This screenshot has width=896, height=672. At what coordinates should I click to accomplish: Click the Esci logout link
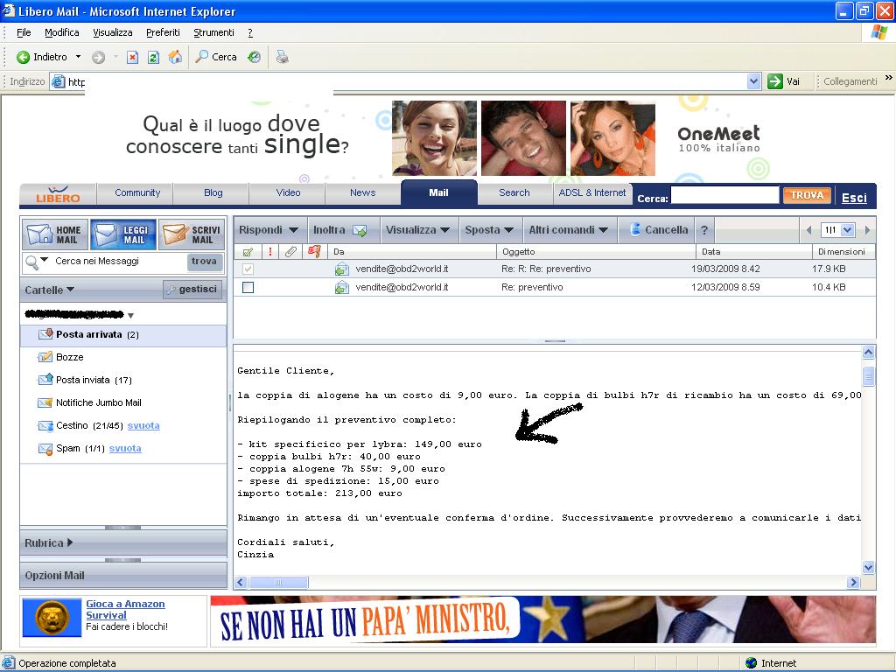[854, 198]
